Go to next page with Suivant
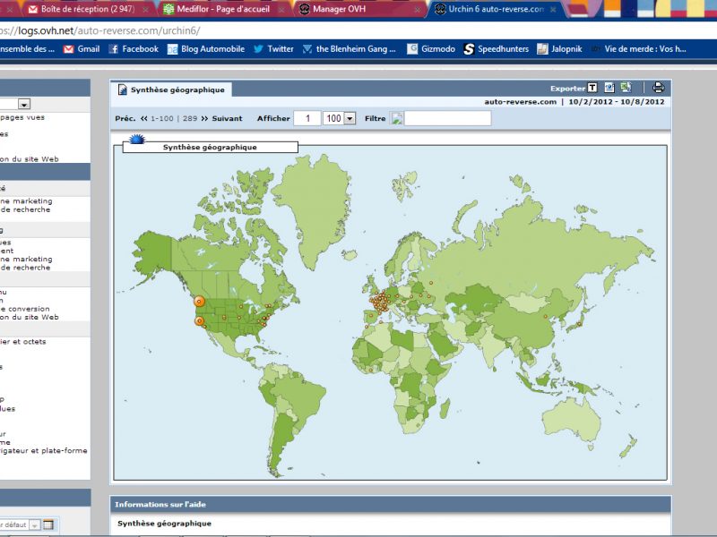717x537 pixels. [x=221, y=118]
